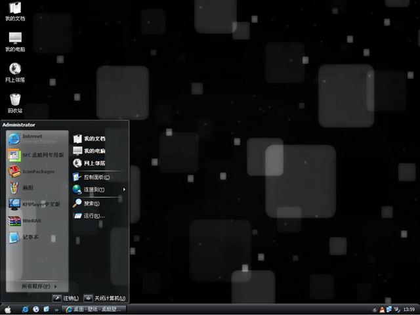
Task: Launch WinRAR from start menu
Action: (37, 220)
